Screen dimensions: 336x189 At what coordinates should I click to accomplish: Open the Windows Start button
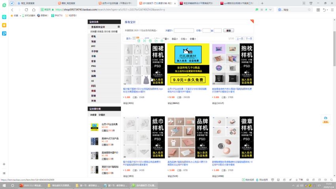click(4, 185)
